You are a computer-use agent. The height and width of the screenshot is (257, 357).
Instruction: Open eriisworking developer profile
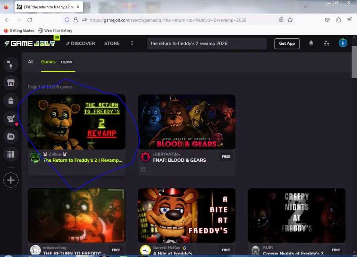coord(55,248)
